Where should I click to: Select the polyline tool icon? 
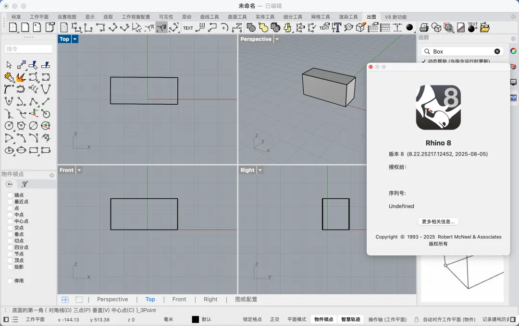[34, 101]
